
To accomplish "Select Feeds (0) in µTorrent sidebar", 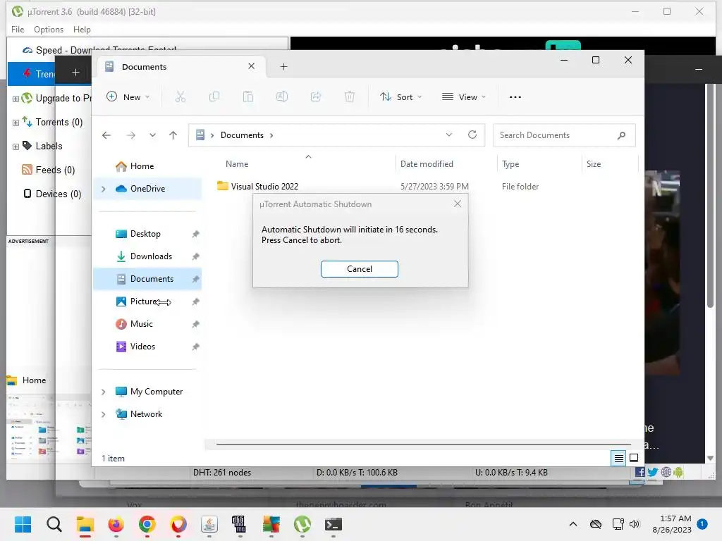I will (x=49, y=170).
